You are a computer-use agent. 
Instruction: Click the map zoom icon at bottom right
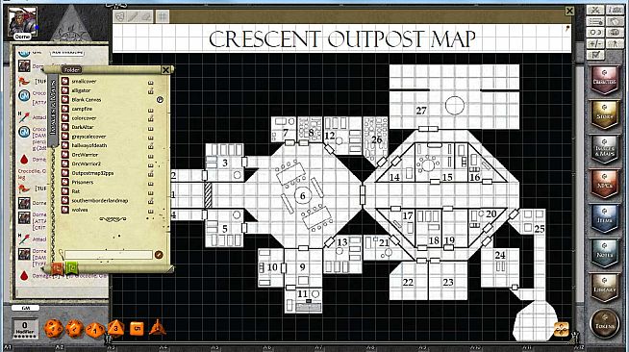point(562,329)
